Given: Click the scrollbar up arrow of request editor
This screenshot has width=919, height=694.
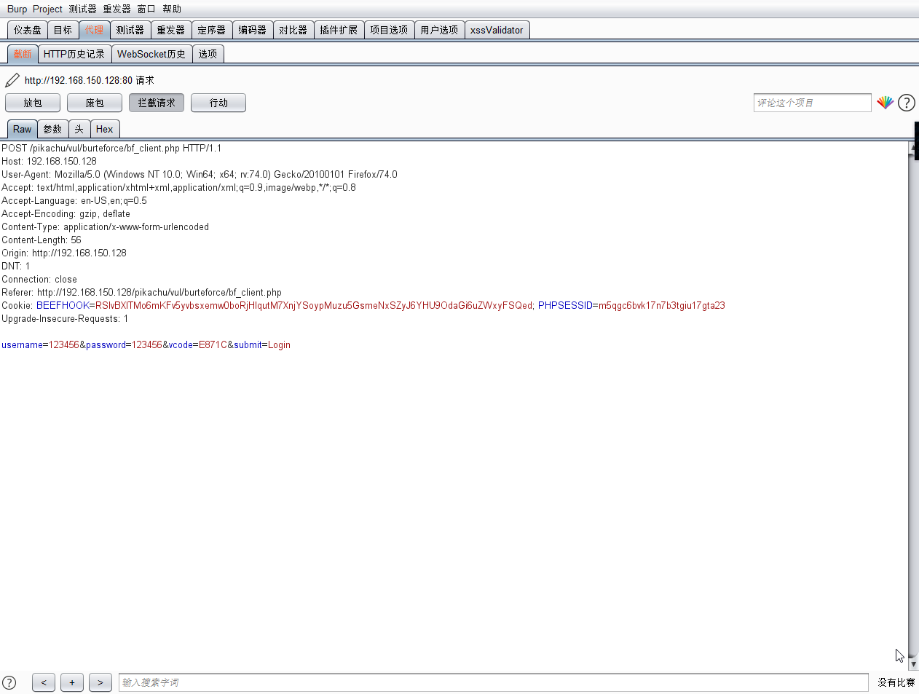Looking at the screenshot, I should pyautogui.click(x=913, y=147).
